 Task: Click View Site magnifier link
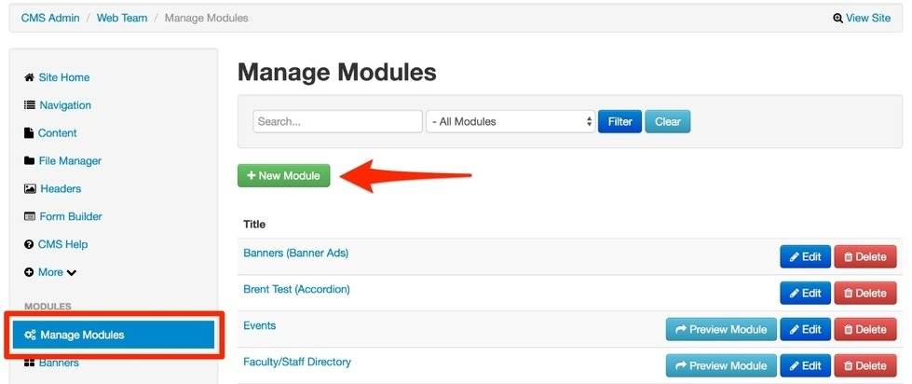[862, 18]
